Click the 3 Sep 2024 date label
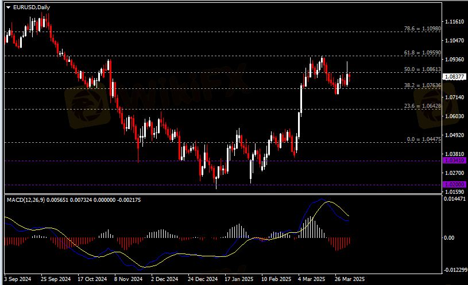The width and height of the screenshot is (468, 285). (18, 279)
